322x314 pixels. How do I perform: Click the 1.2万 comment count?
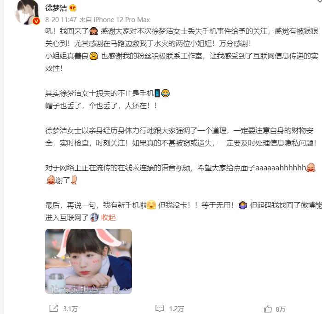(176, 308)
